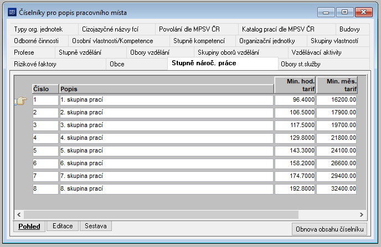
Task: Minimize the Číselníky window
Action: point(326,12)
